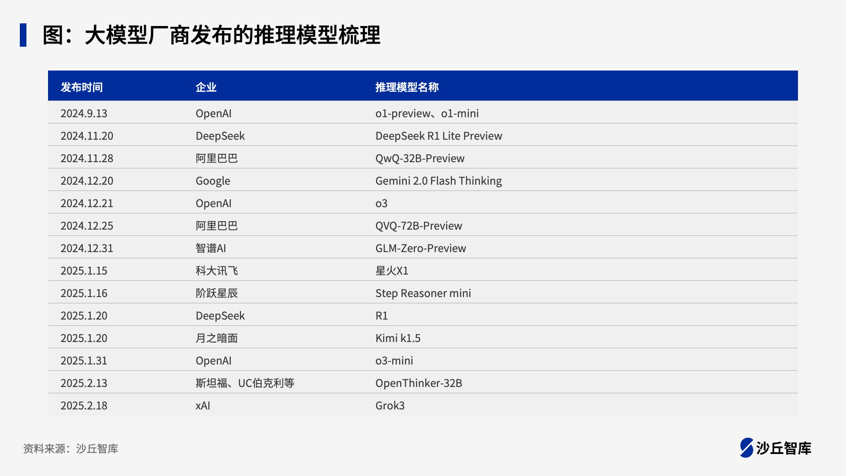
Task: Select the QVQ-72B-Preview cell
Action: tap(419, 226)
